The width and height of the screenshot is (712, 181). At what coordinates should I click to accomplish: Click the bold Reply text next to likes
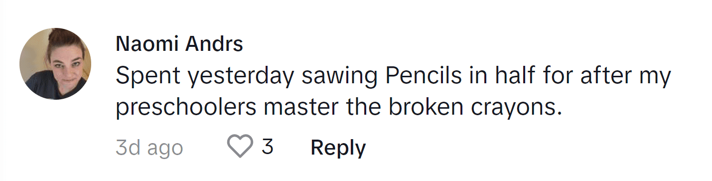pos(338,148)
